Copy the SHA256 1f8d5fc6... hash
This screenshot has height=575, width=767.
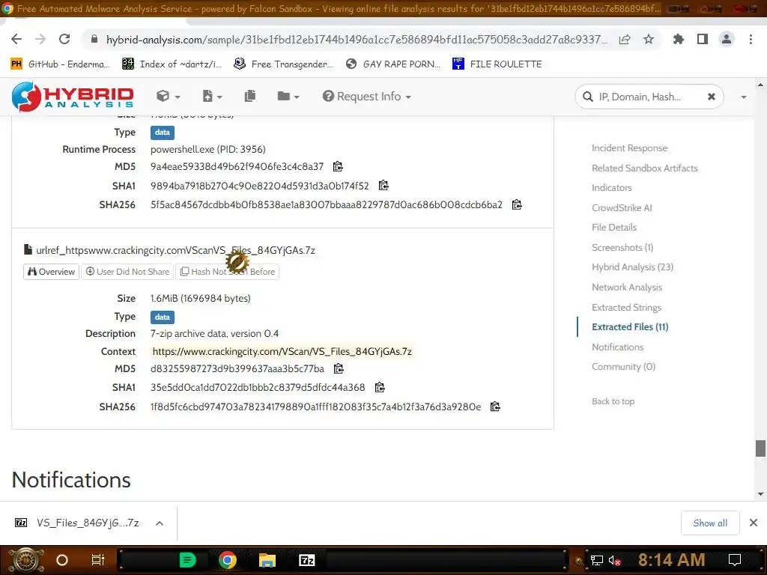click(x=495, y=407)
